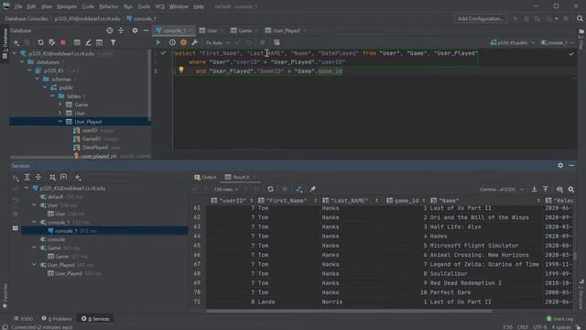Switch to the User_Played editor tab
Screen dimensions: 586x330
(x=287, y=30)
